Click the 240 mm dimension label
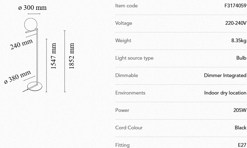Viewport: 247px width, 148px height. 21,44
